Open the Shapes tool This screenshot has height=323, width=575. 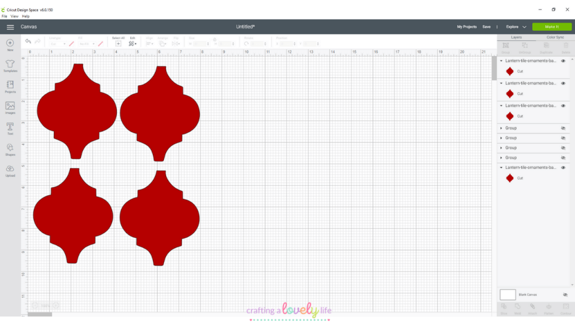click(10, 149)
